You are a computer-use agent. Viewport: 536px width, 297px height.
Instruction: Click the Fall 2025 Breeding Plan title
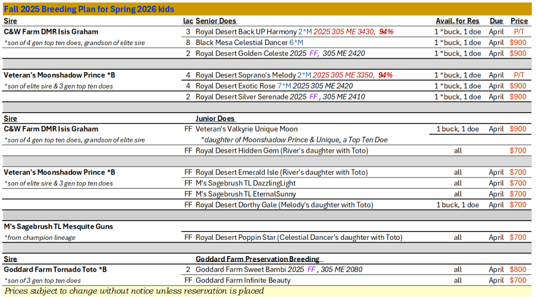[89, 9]
